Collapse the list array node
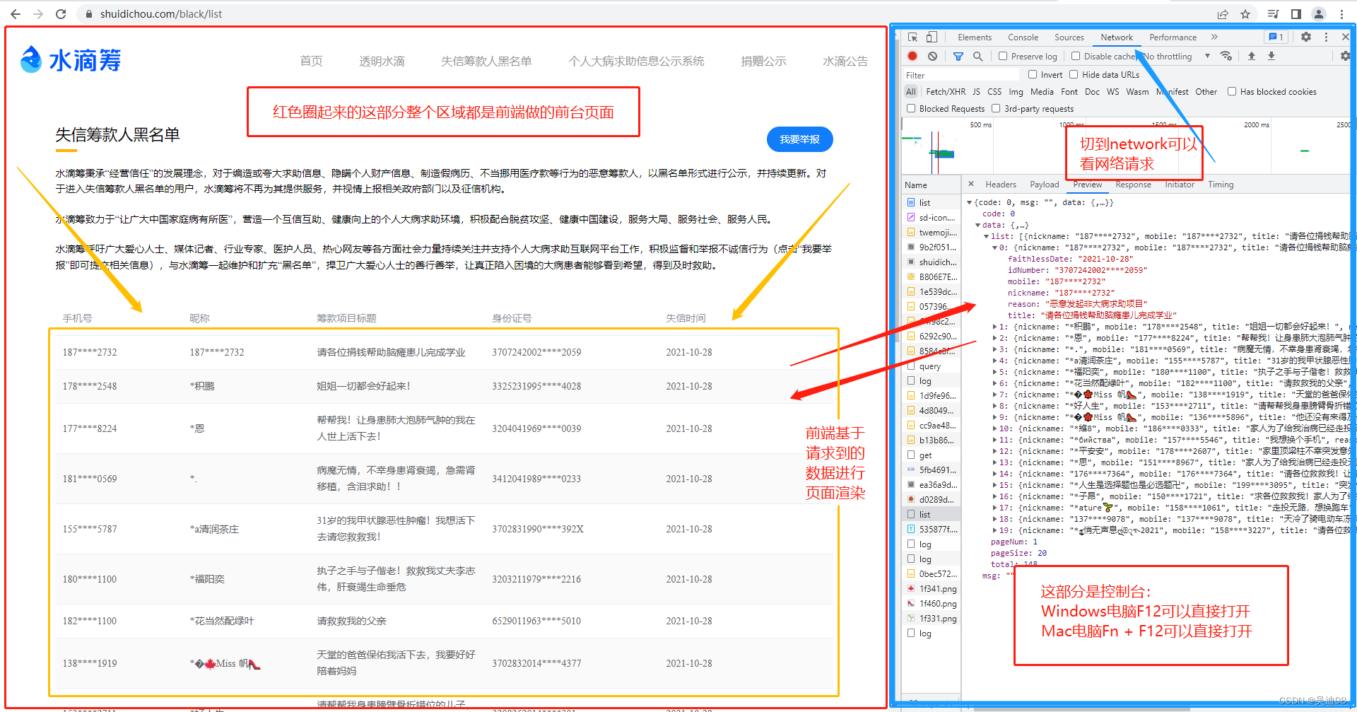 click(x=987, y=236)
